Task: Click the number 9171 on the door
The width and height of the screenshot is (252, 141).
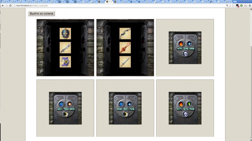Action: (x=179, y=109)
